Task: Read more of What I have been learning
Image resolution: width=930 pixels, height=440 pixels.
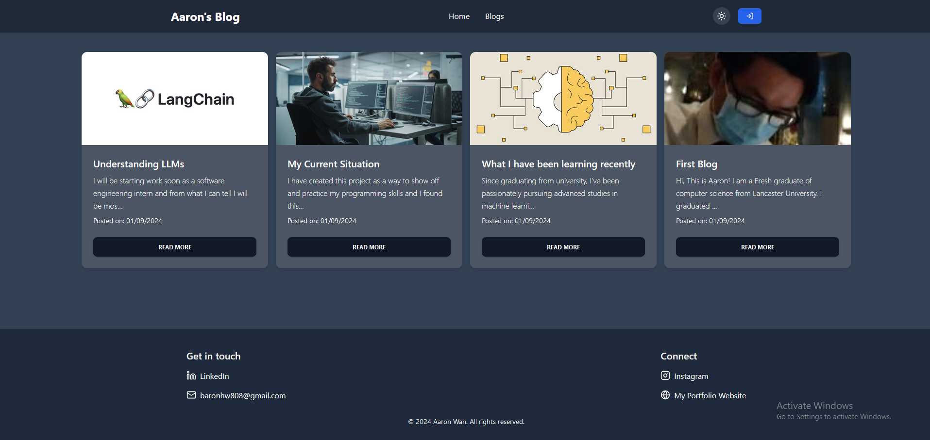Action: click(x=563, y=247)
